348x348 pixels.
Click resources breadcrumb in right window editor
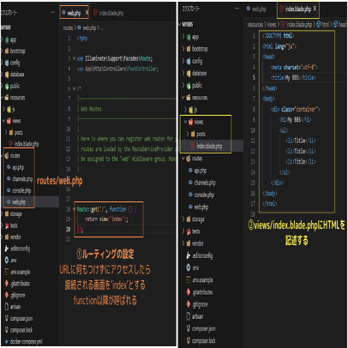click(x=255, y=24)
